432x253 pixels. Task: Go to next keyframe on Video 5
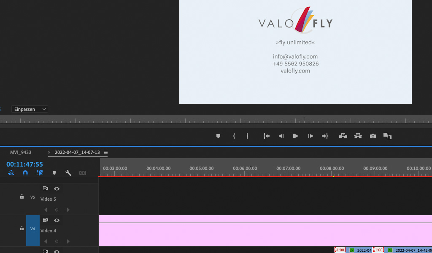tap(68, 210)
